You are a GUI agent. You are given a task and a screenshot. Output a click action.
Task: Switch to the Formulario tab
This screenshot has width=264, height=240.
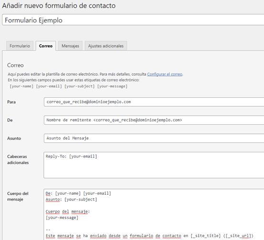pos(20,46)
